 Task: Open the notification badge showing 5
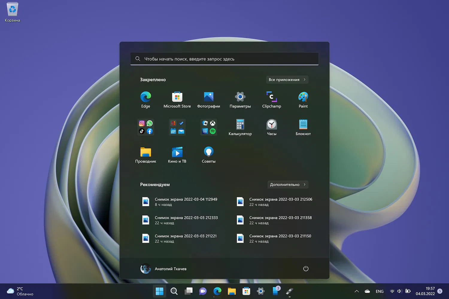click(x=440, y=291)
